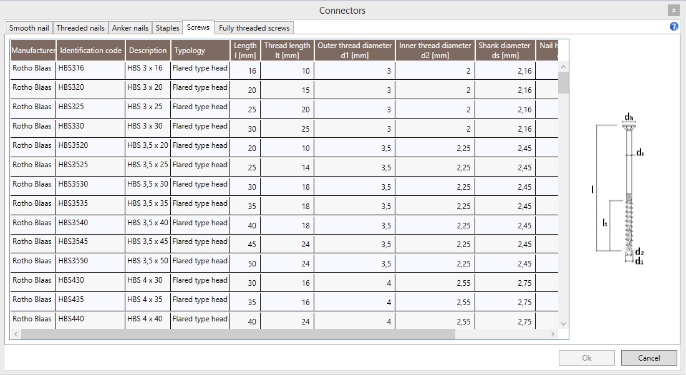
Task: Click Outer thread diameter d1 header
Action: click(354, 51)
